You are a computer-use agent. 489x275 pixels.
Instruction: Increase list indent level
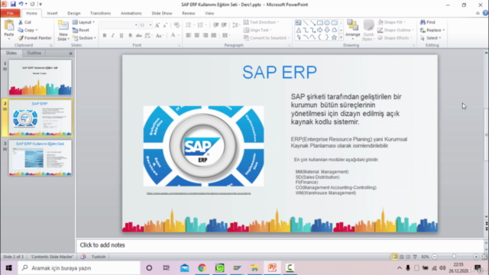(x=224, y=25)
